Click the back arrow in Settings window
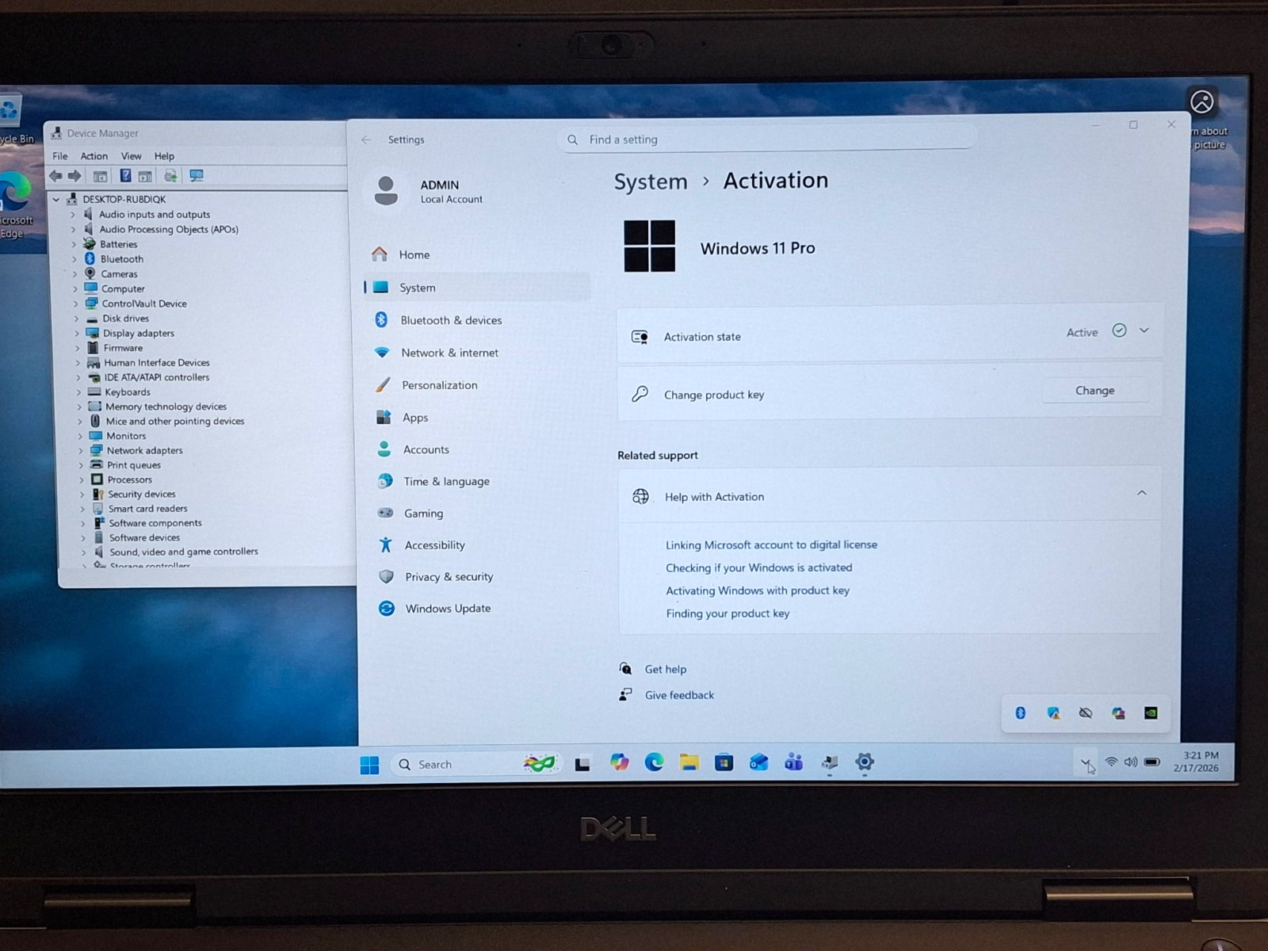The image size is (1268, 951). pyautogui.click(x=366, y=139)
